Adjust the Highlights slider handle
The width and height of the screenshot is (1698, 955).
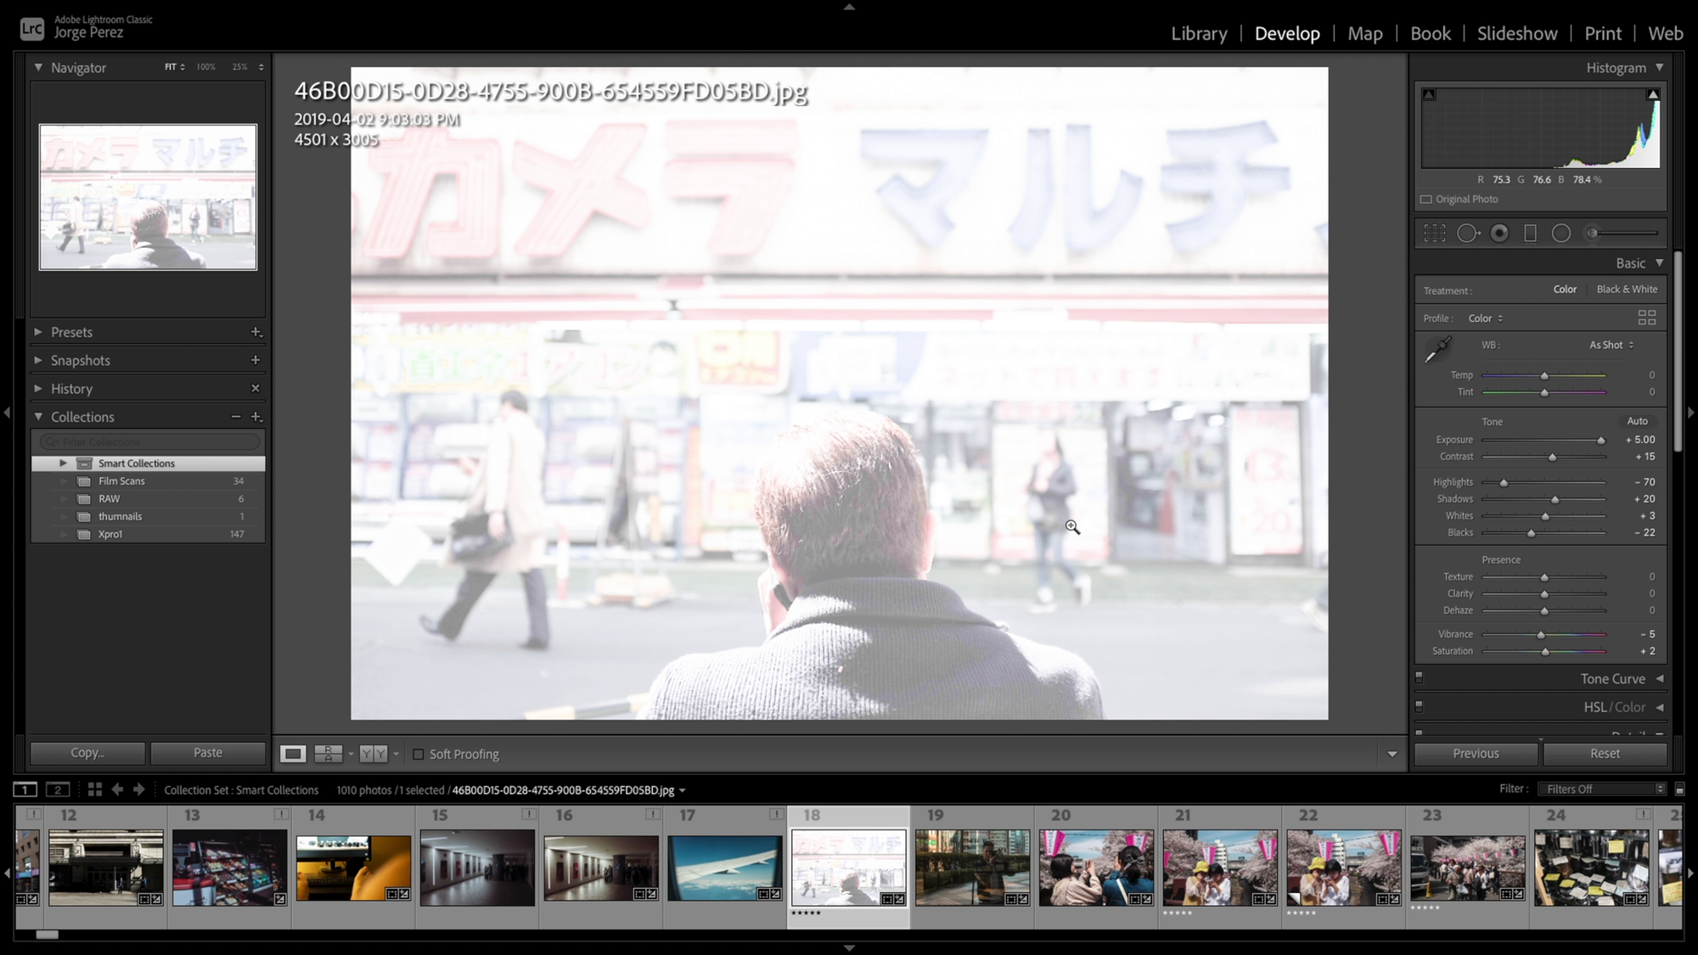click(x=1504, y=483)
